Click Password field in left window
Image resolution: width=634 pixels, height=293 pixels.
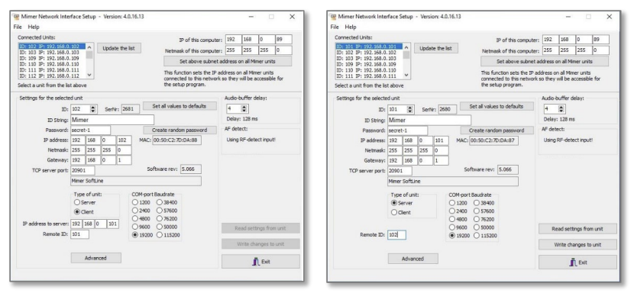90,130
